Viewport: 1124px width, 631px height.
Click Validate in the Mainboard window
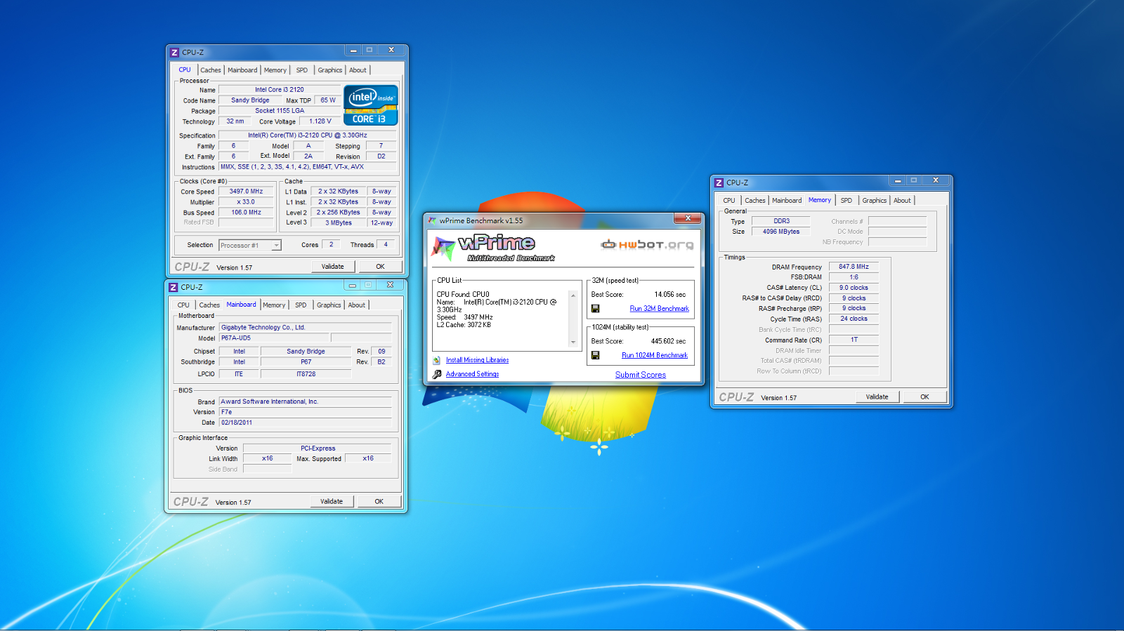coord(332,502)
